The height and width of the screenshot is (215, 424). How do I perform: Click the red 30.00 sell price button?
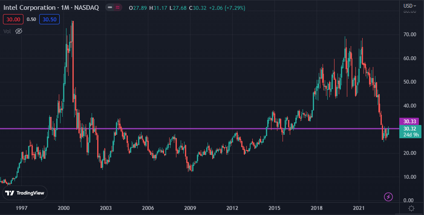tap(13, 20)
